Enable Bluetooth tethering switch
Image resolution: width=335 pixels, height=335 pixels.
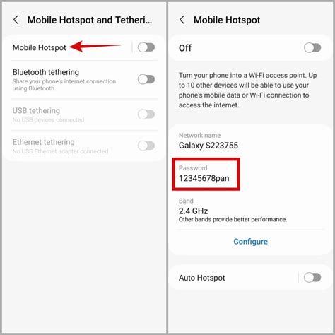[146, 79]
